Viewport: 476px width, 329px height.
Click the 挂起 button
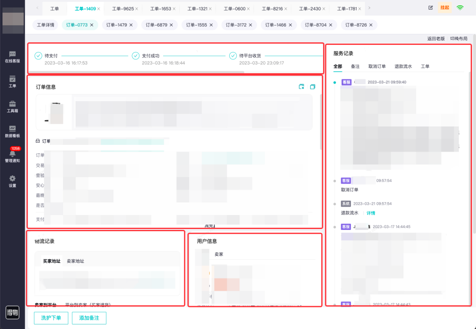[445, 7]
